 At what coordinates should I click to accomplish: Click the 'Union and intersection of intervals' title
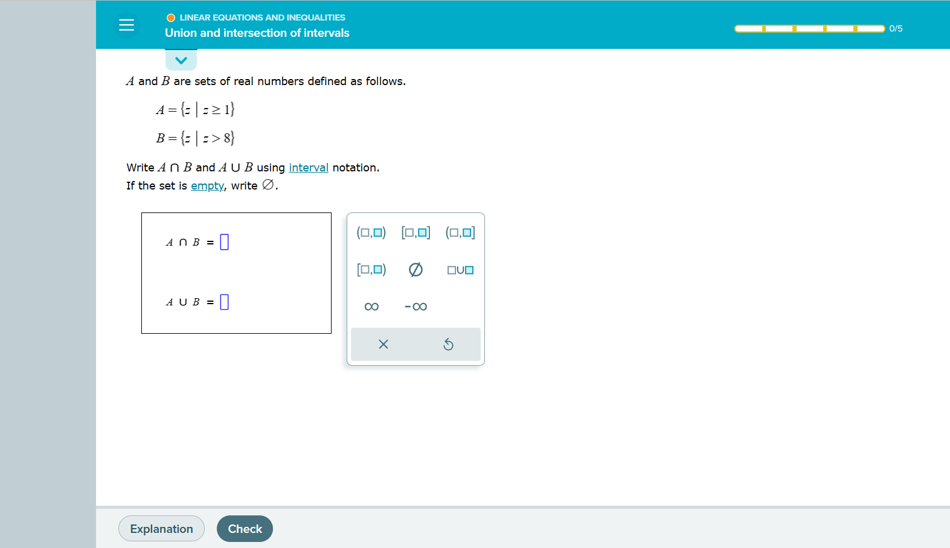click(257, 33)
